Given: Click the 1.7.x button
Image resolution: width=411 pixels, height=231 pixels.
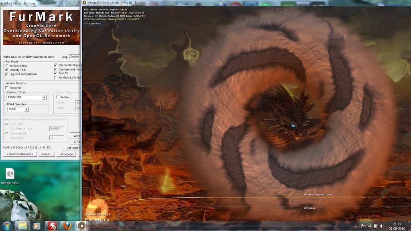Looking at the screenshot, I should [75, 142].
